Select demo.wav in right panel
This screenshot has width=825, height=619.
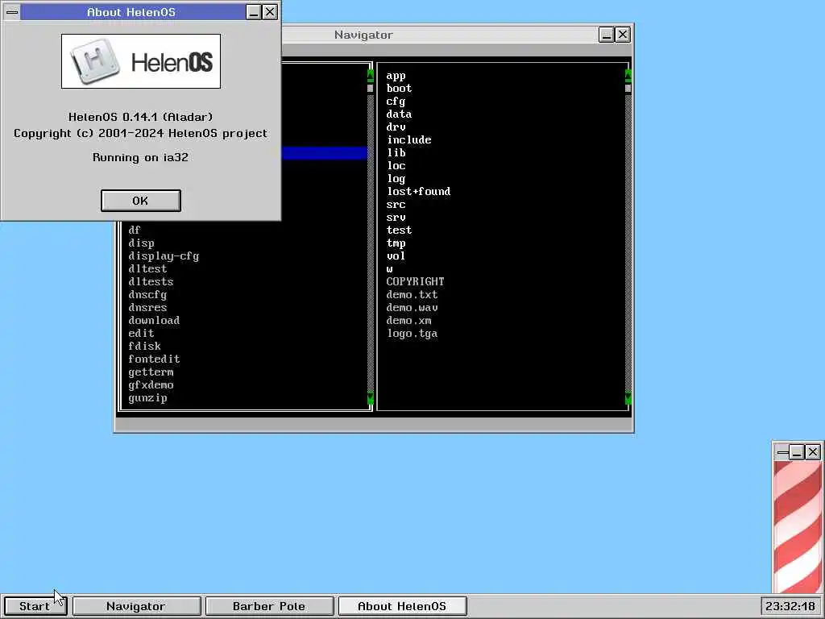(412, 308)
